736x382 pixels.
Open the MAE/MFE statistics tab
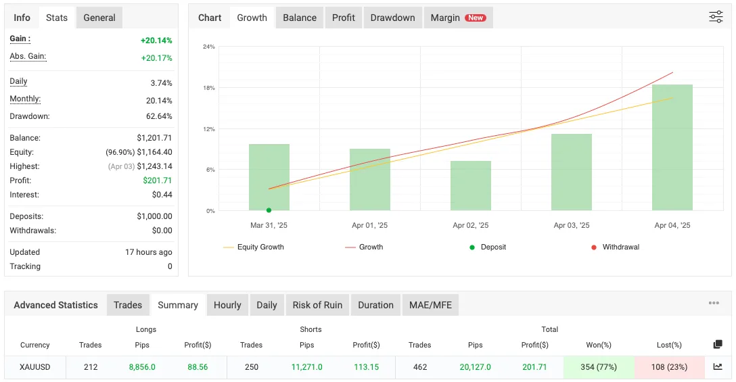[x=430, y=305]
